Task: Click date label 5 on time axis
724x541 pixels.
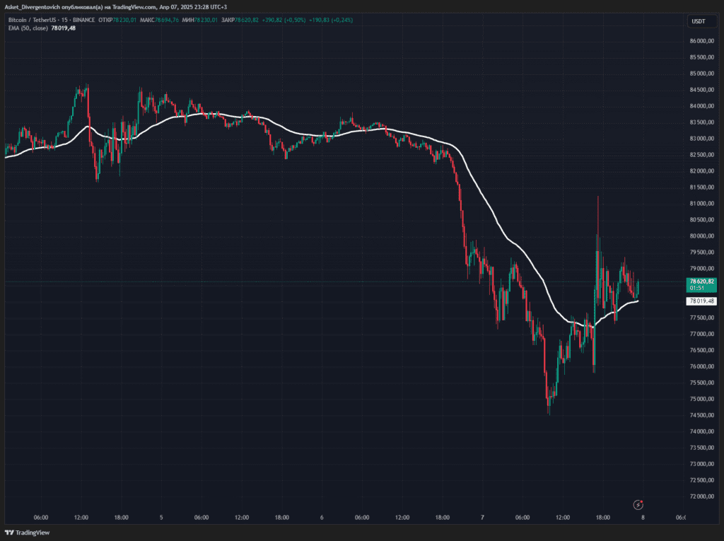Action: point(161,518)
